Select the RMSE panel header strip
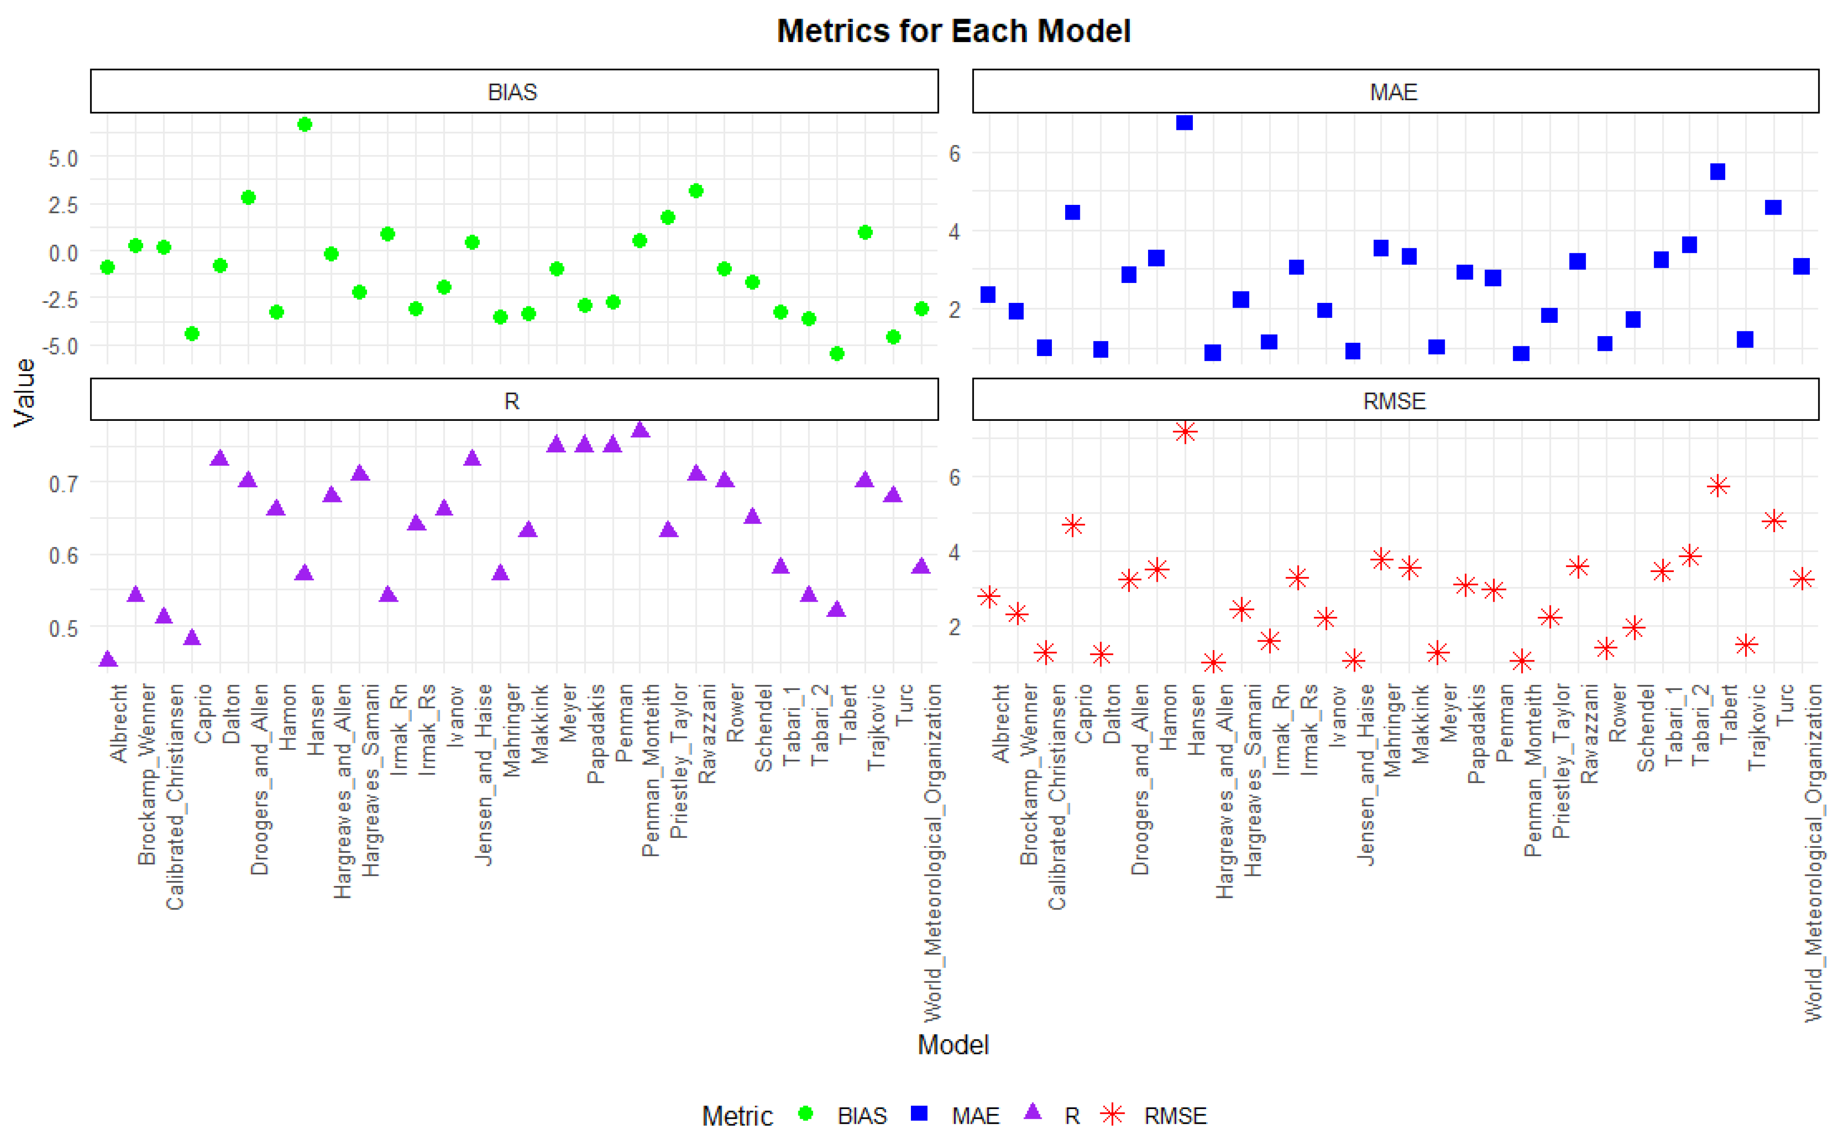 point(1395,400)
